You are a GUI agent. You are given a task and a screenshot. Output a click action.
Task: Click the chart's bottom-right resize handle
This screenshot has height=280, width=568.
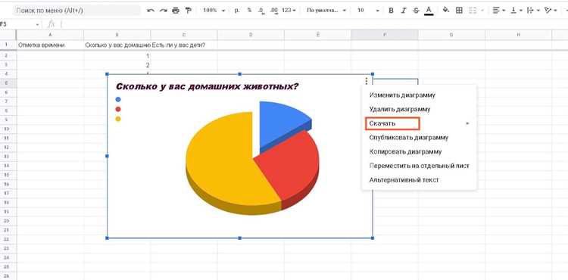tap(373, 238)
